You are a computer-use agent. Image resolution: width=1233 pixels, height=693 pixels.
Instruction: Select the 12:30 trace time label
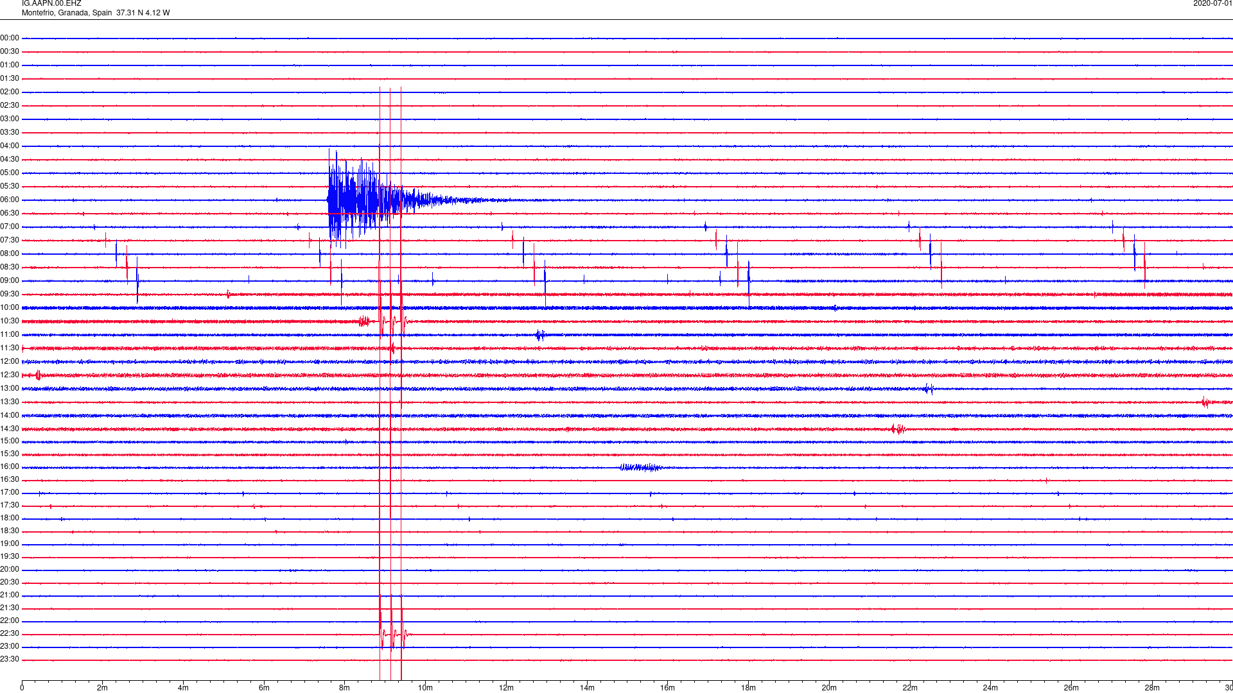click(x=10, y=375)
